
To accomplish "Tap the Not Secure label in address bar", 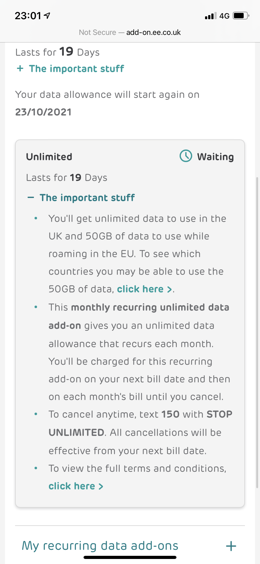I will click(x=97, y=32).
